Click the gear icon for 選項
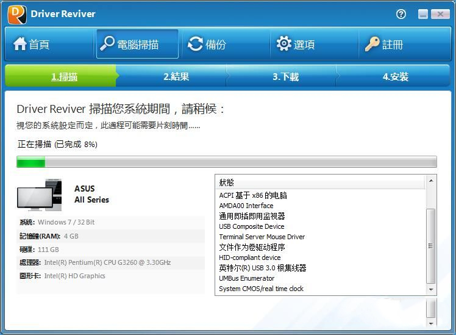Screen dimensions: 456x335 pos(284,44)
